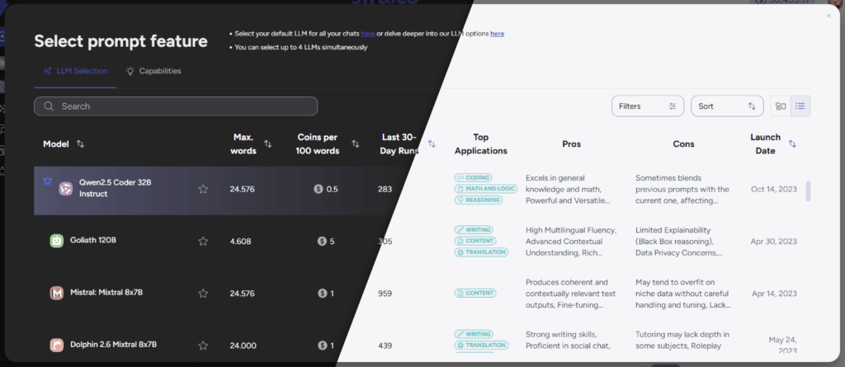Click the Dolphin 2.6 Mixtral model icon
The height and width of the screenshot is (367, 845).
(57, 345)
